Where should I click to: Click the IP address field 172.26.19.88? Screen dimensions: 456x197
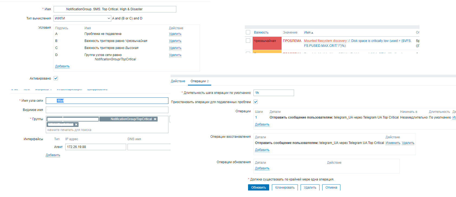point(96,147)
